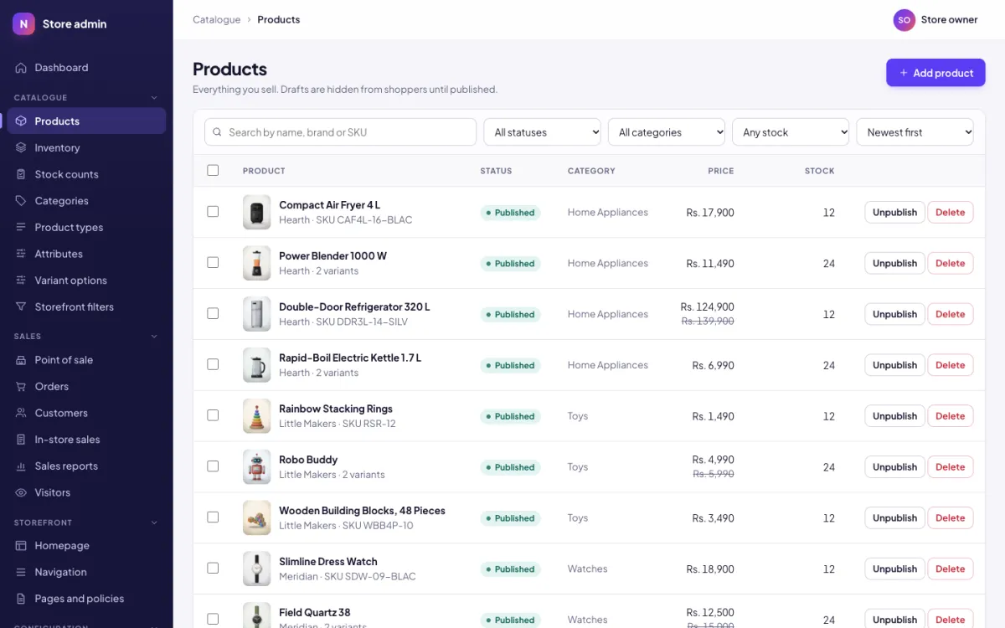Viewport: 1005px width, 628px height.
Task: Click the Variant options sliders icon
Action: (21, 281)
